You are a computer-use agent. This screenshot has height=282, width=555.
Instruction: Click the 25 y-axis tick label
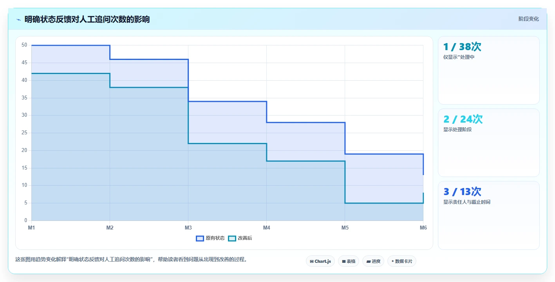(24, 133)
